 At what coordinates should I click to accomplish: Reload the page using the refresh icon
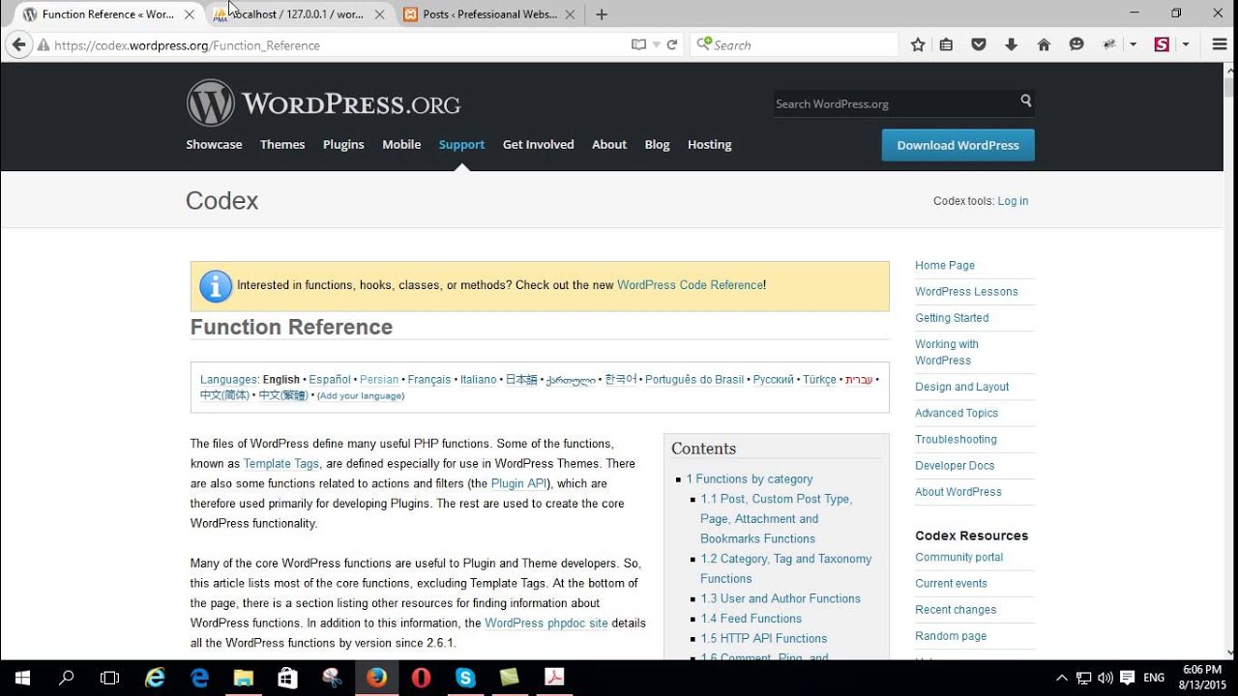672,44
